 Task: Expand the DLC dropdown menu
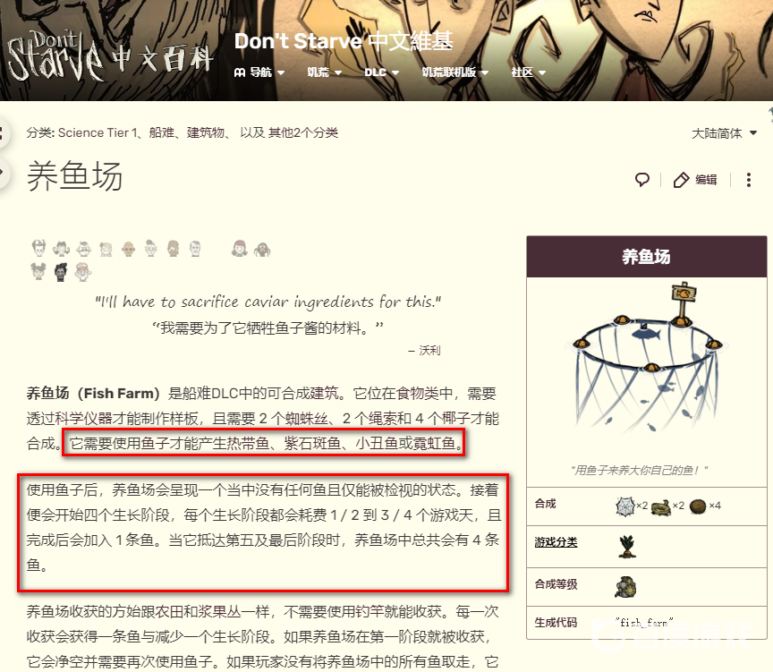pos(381,72)
